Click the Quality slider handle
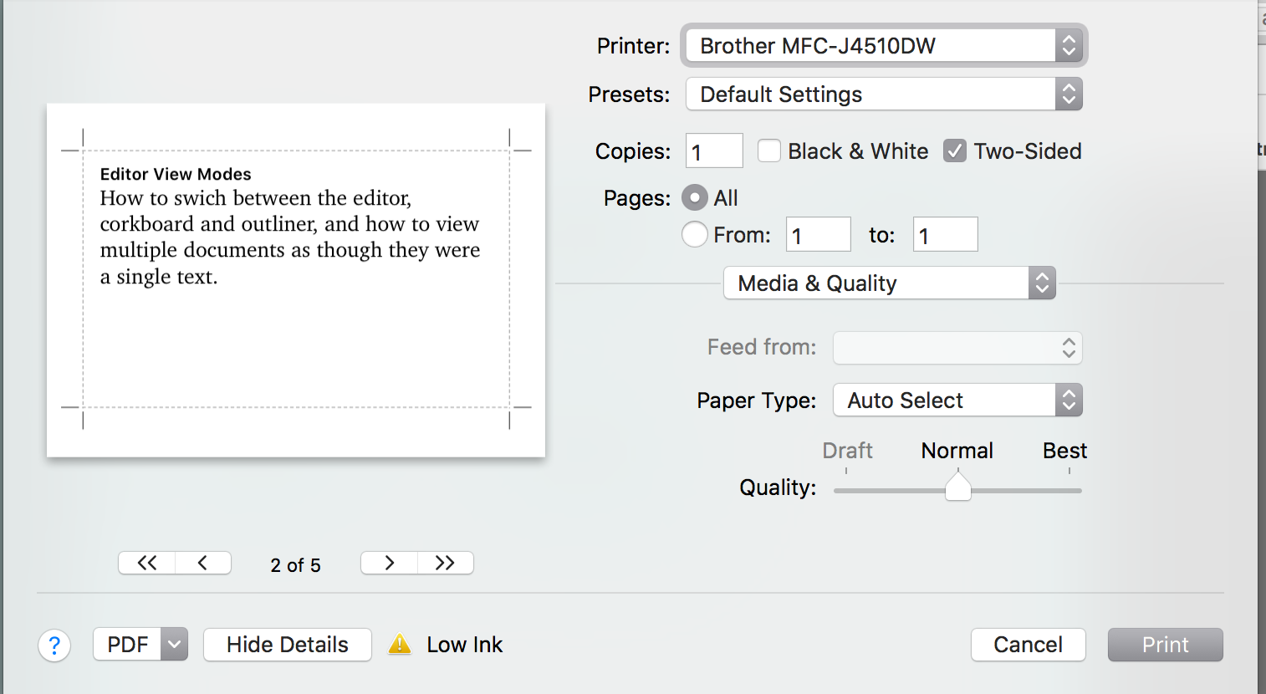 958,487
